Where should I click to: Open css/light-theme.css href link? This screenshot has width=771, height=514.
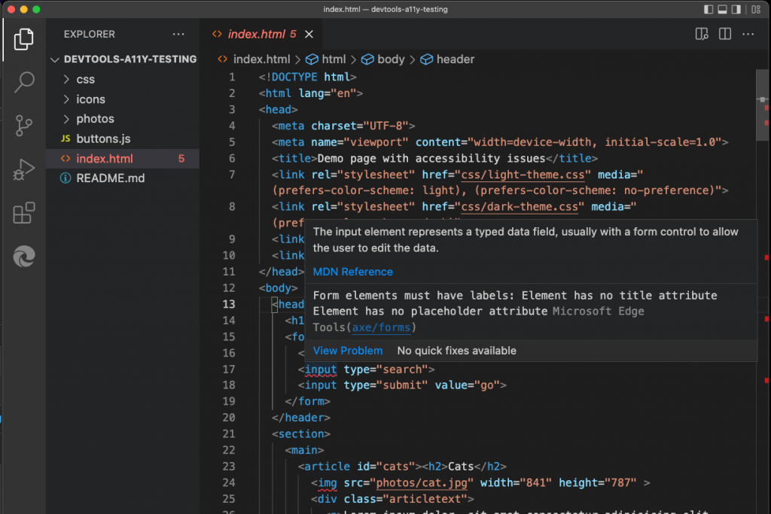[523, 175]
